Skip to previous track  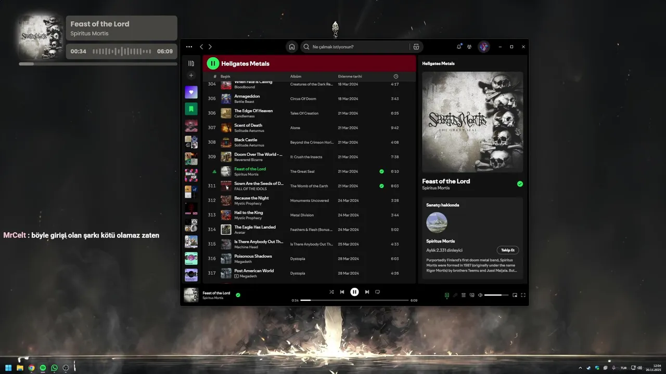tap(342, 292)
